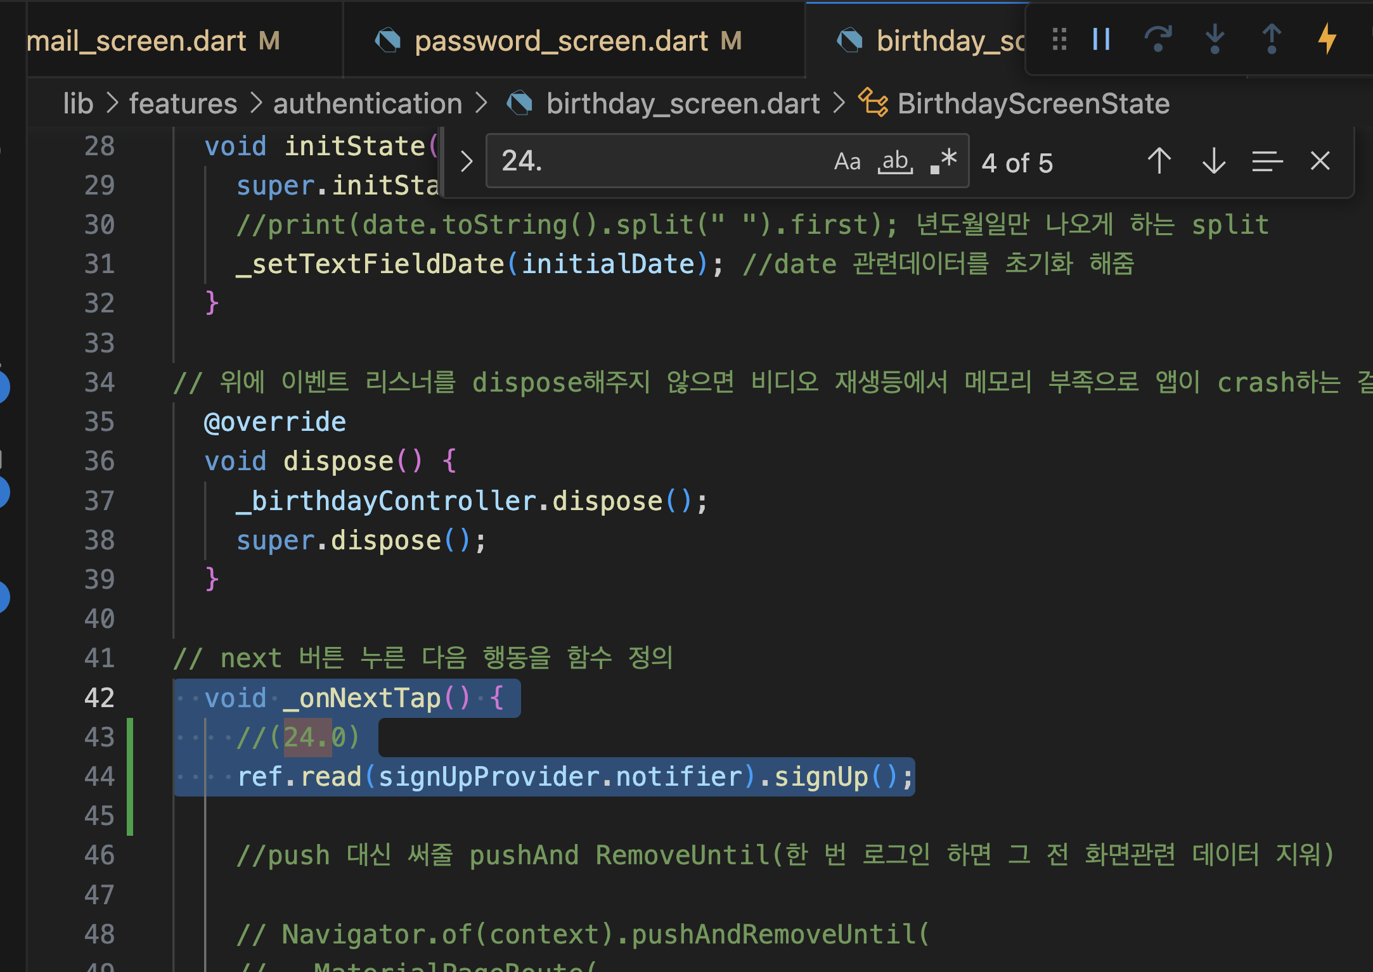Click the Step Out debug icon
The image size is (1373, 972).
pyautogui.click(x=1271, y=39)
